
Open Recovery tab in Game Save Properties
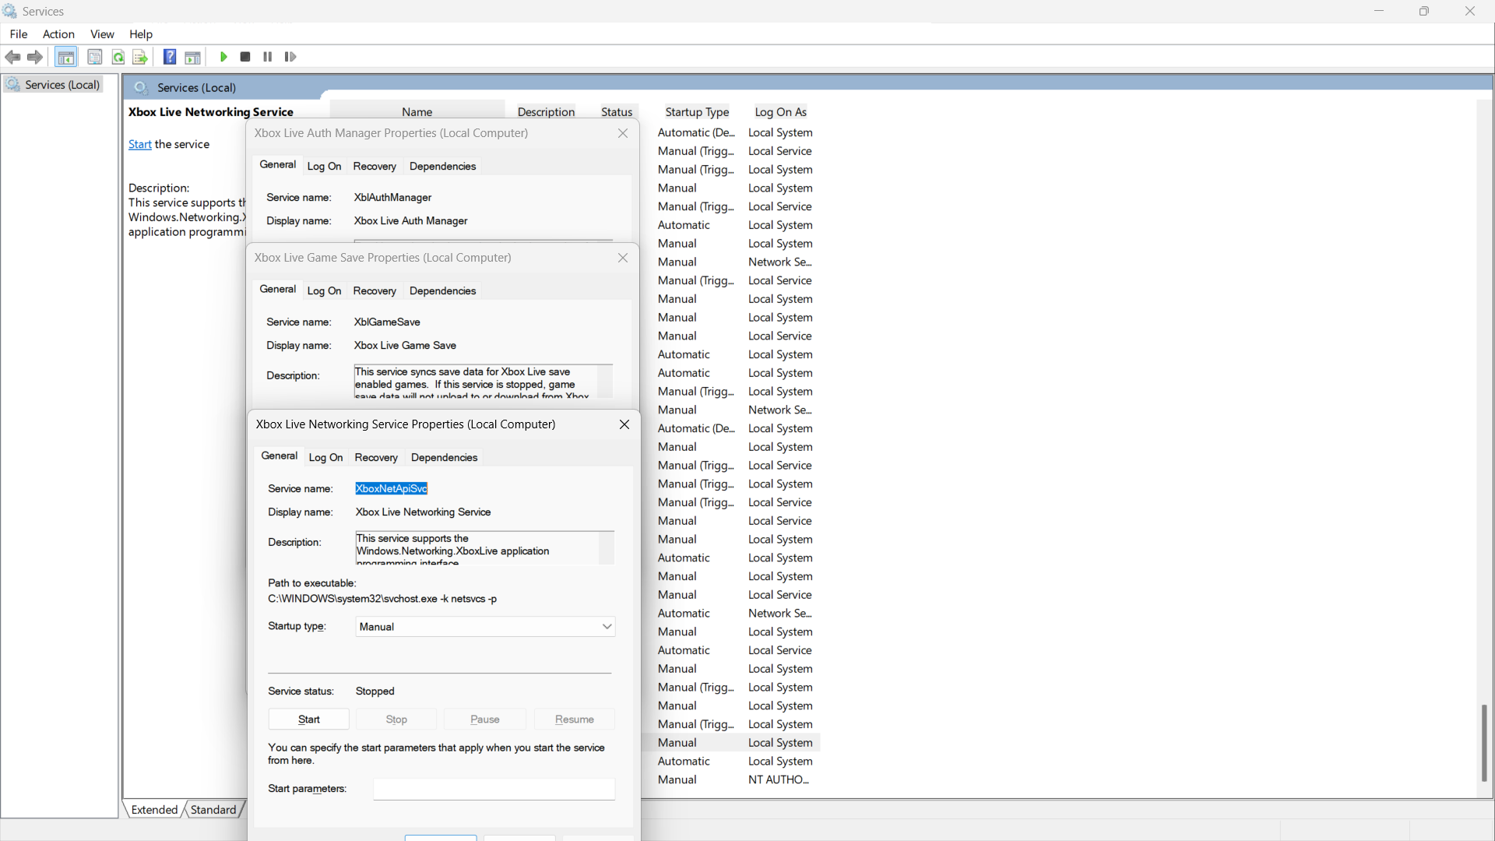(375, 291)
